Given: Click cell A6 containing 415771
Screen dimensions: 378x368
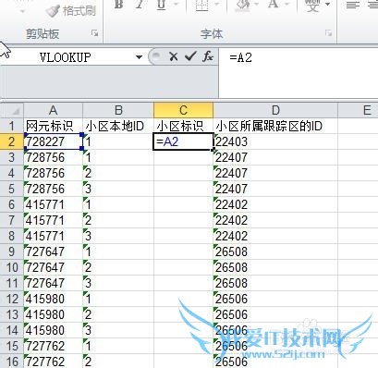Looking at the screenshot, I should click(x=53, y=204).
